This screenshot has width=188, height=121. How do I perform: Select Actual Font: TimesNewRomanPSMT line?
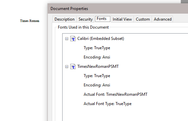pyautogui.click(x=115, y=94)
